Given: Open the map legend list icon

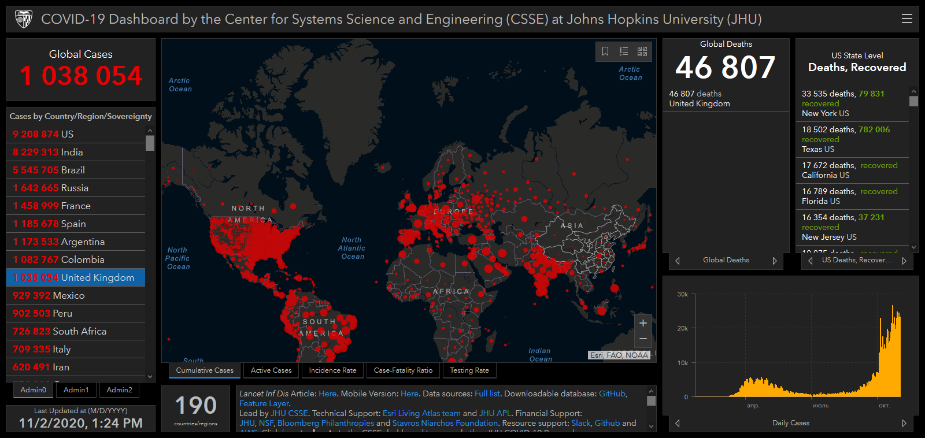Looking at the screenshot, I should coord(624,51).
